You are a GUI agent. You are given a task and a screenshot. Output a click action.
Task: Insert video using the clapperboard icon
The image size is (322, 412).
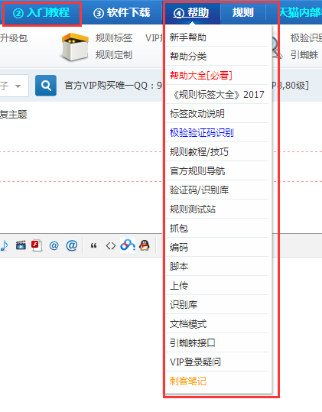pos(21,245)
